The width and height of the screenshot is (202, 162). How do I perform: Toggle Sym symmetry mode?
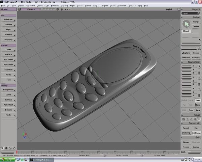(197, 110)
